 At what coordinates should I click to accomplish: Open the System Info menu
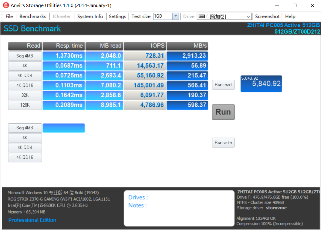90,16
